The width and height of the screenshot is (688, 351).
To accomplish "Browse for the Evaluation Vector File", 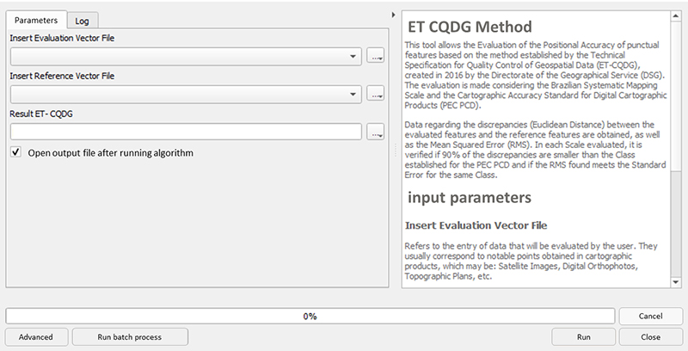I will [375, 57].
